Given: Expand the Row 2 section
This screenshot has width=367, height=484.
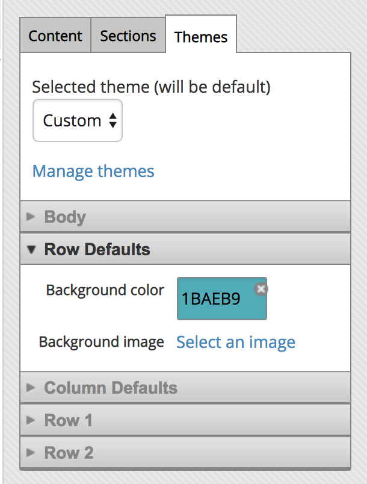Looking at the screenshot, I should point(68,453).
